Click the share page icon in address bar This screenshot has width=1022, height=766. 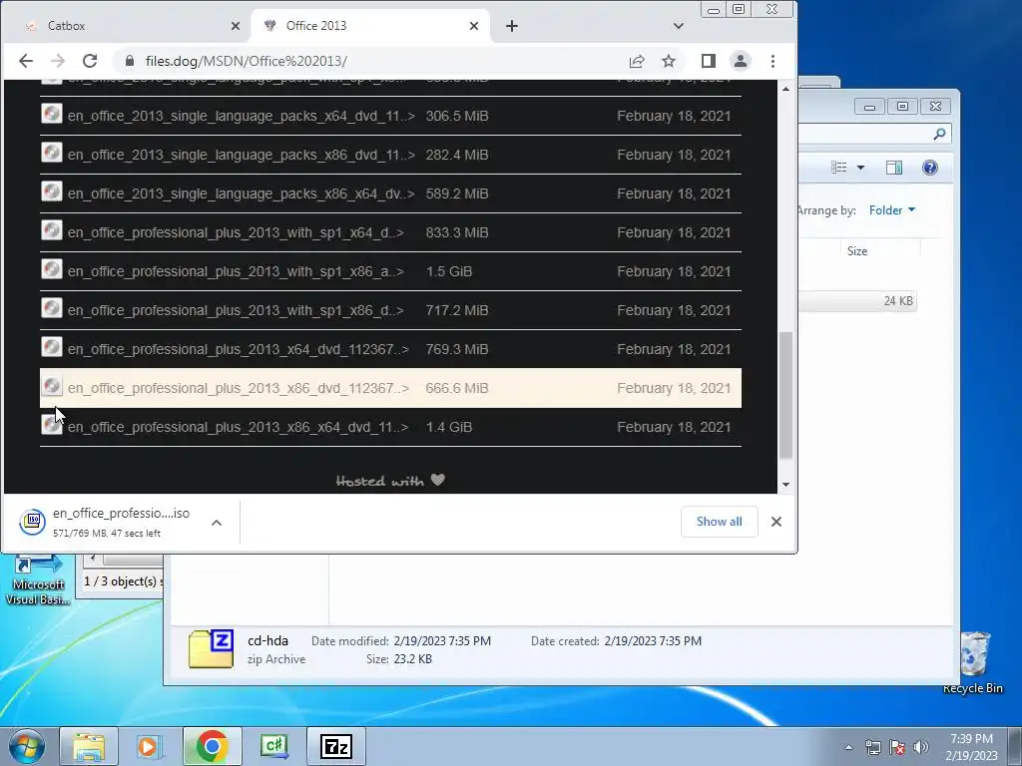pyautogui.click(x=637, y=61)
